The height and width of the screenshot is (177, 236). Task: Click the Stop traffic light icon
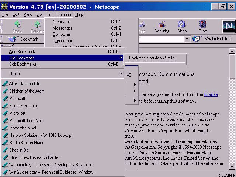pyautogui.click(x=202, y=24)
